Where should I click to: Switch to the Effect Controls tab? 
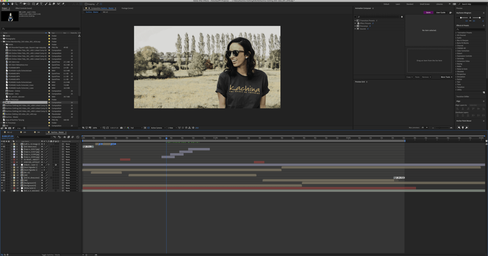[x=23, y=8]
